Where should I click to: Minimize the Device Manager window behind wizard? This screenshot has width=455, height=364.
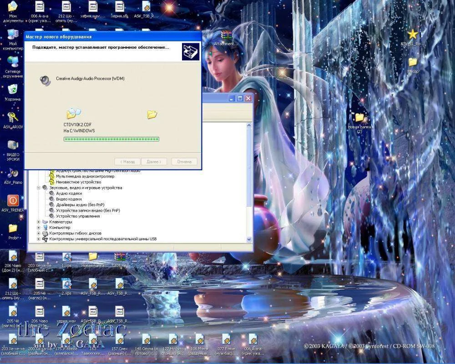tap(232, 98)
